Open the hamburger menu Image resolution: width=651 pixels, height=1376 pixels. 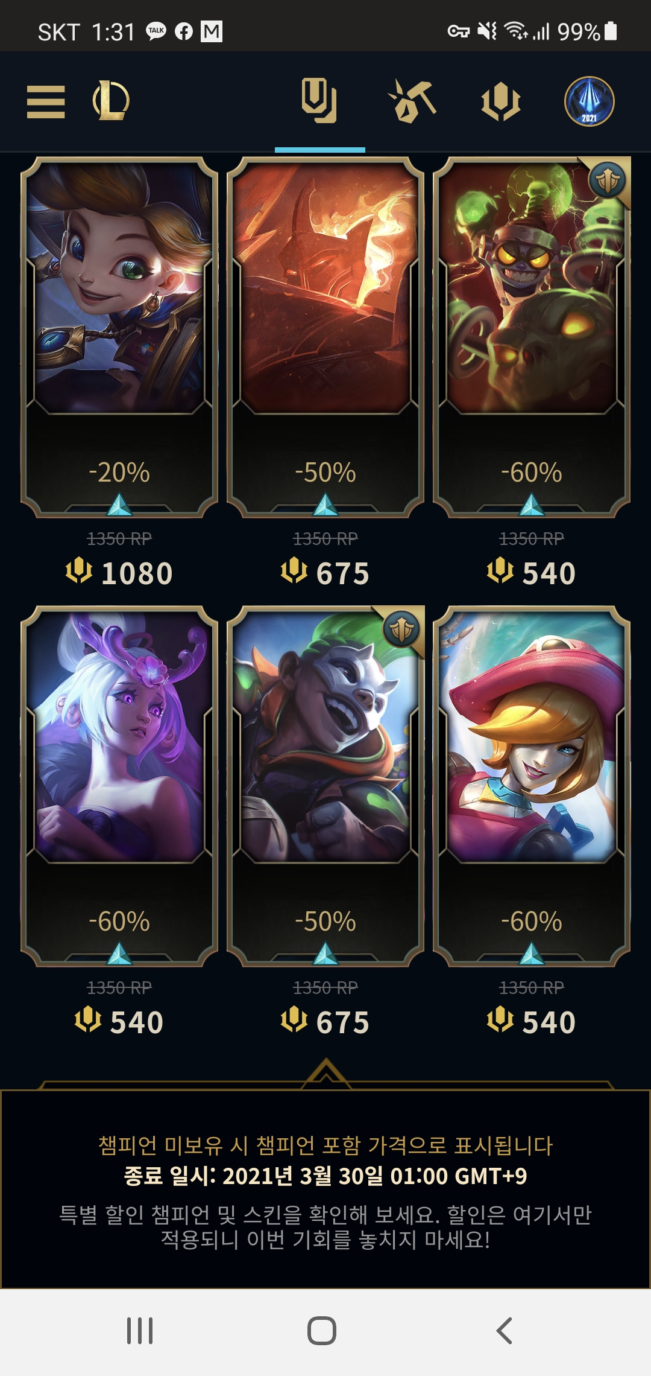point(46,101)
